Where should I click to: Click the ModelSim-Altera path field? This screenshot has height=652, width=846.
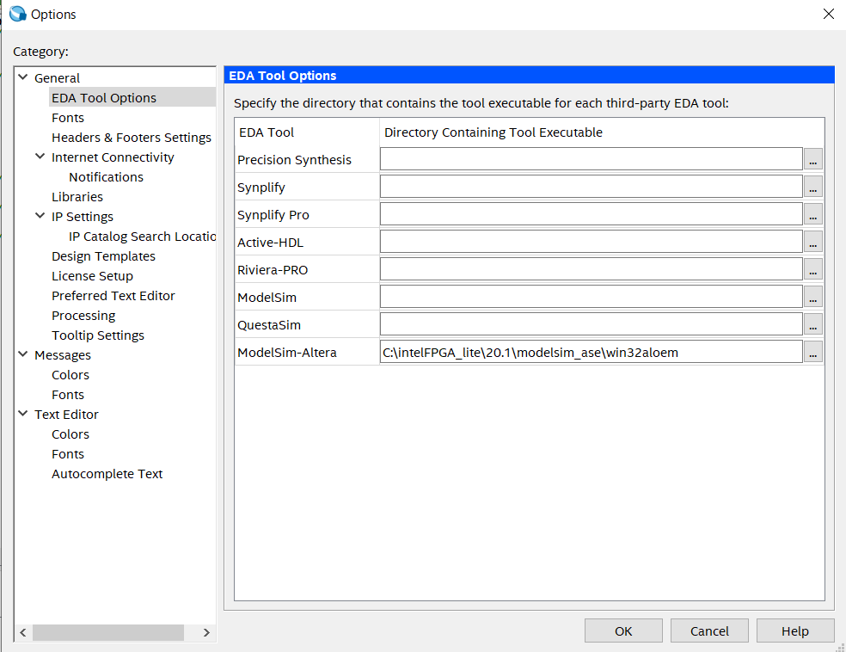(592, 352)
